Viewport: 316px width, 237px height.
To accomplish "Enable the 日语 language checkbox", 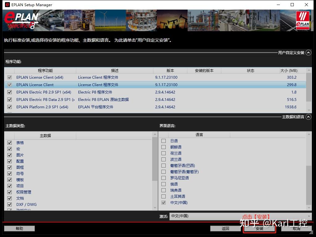I will [x=164, y=141].
